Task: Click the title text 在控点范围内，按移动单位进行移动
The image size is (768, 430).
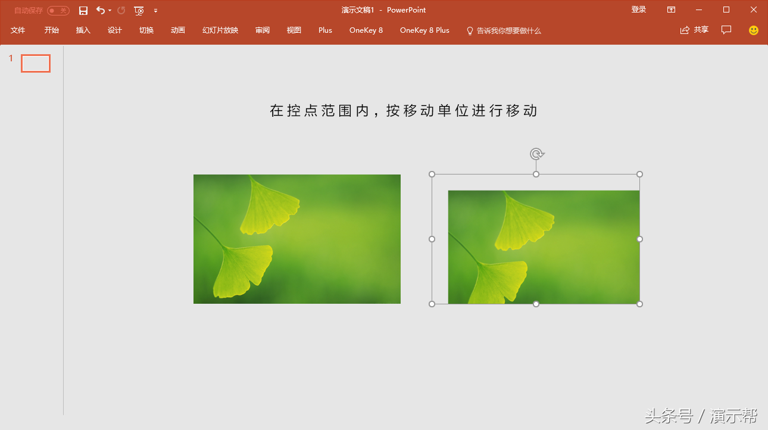Action: (x=404, y=111)
